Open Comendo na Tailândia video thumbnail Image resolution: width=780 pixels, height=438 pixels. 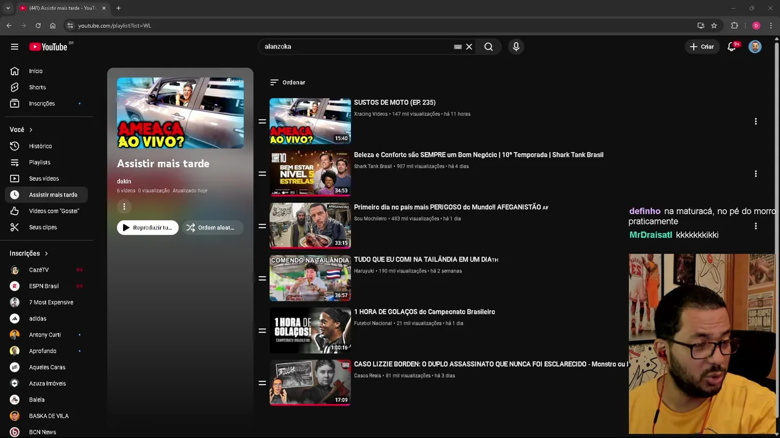(x=310, y=278)
